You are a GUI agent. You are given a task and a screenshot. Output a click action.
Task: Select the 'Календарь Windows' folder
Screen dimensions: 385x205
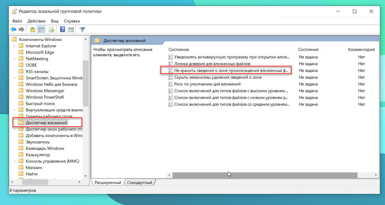pos(45,148)
